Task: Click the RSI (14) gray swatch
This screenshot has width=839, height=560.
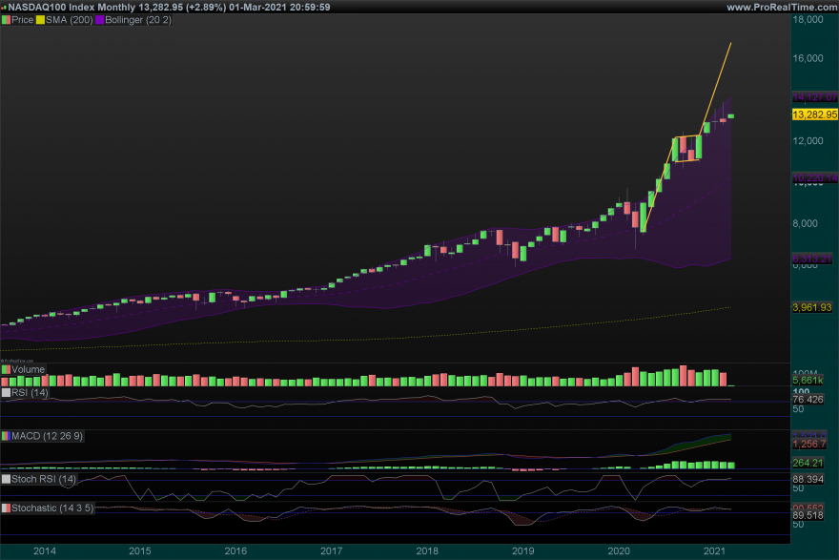Action: (6, 392)
